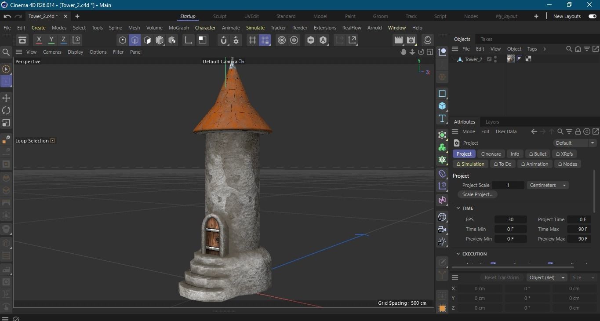Click the Project Scale value field
Screen dimensions: 600x321
click(x=508, y=185)
